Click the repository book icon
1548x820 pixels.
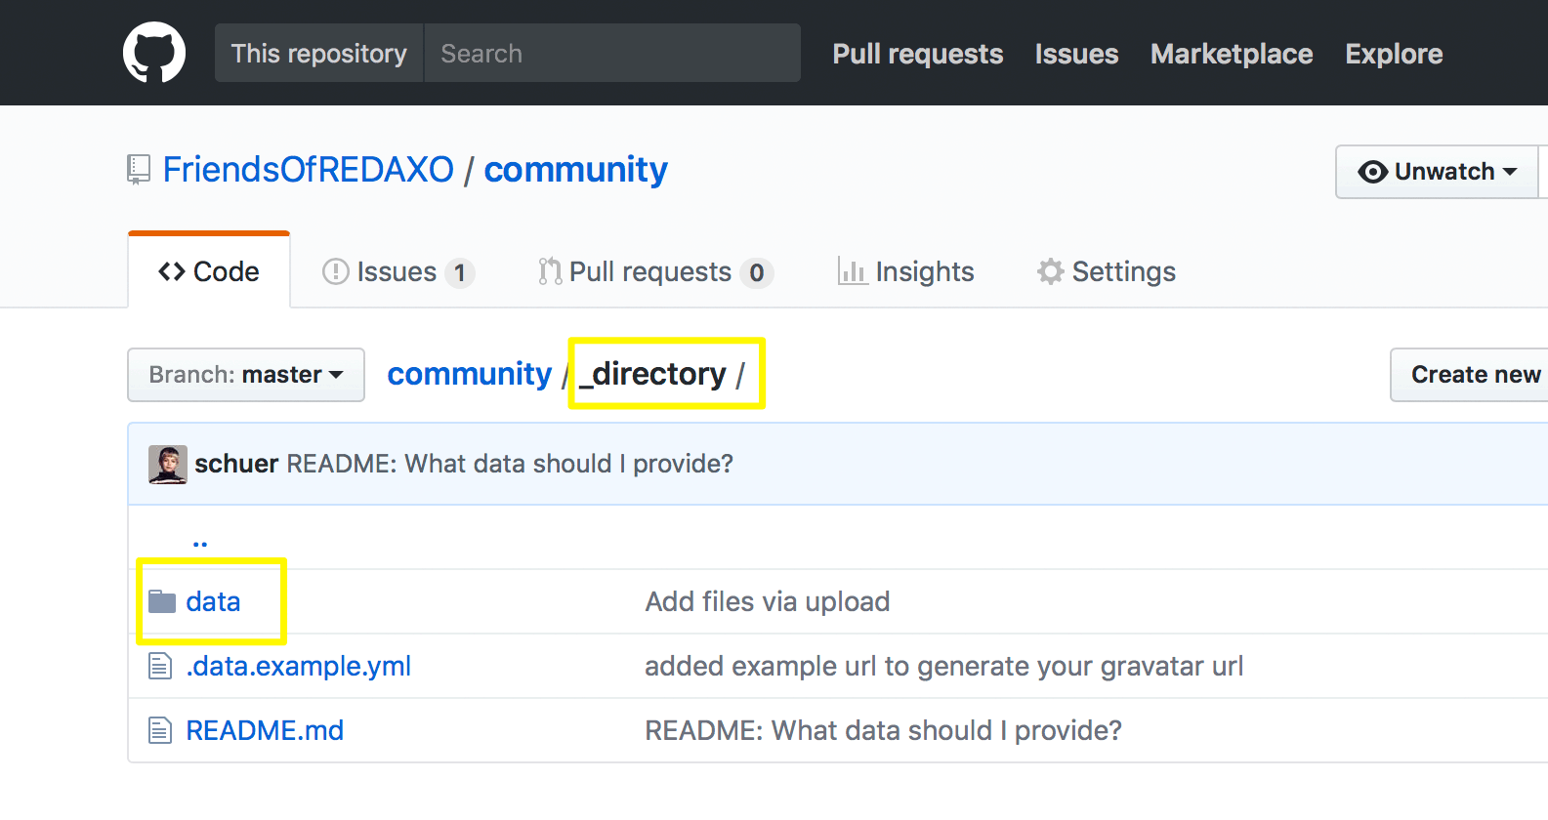tap(139, 170)
